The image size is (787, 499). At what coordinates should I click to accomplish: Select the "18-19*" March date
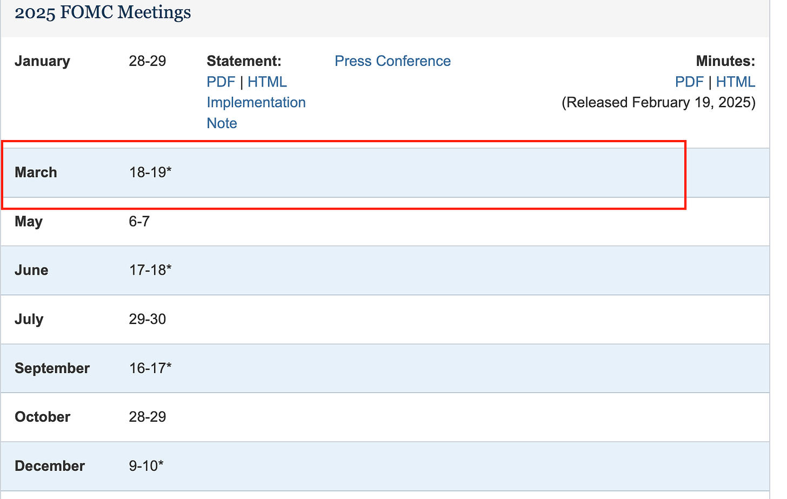click(150, 172)
